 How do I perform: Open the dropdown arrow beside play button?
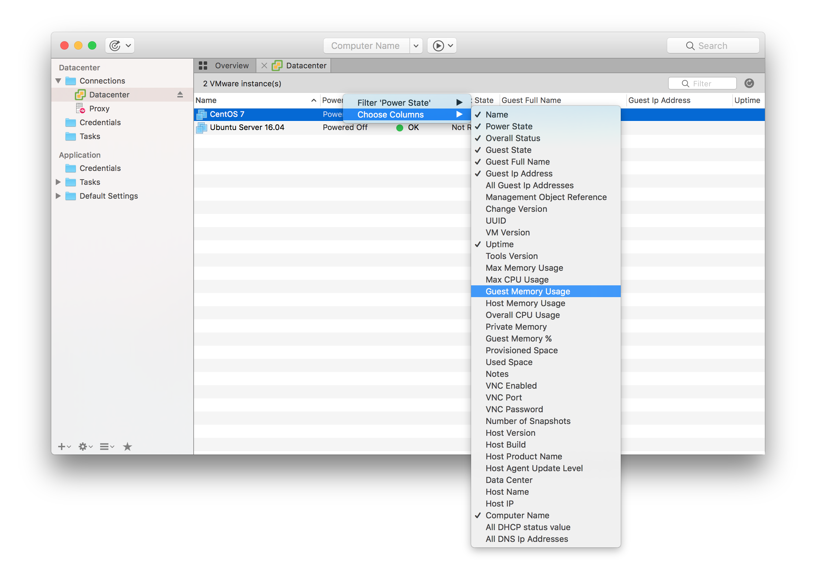451,45
